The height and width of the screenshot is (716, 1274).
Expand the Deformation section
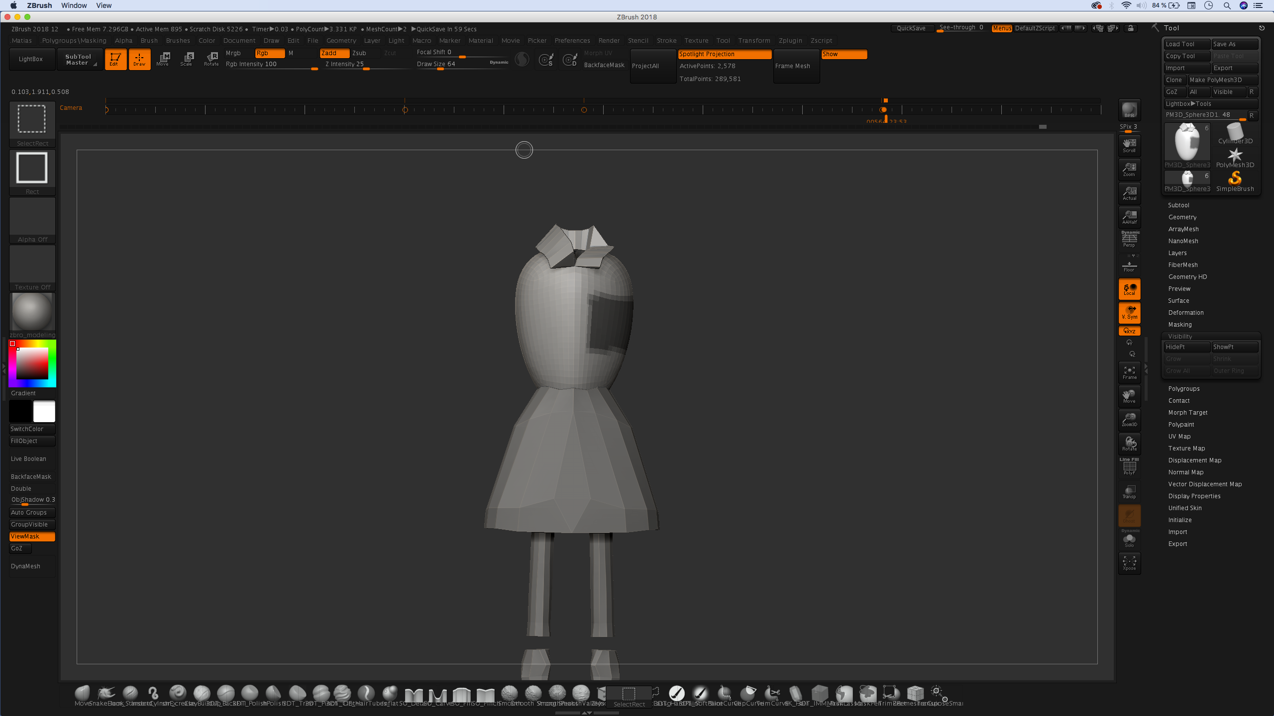[1186, 313]
